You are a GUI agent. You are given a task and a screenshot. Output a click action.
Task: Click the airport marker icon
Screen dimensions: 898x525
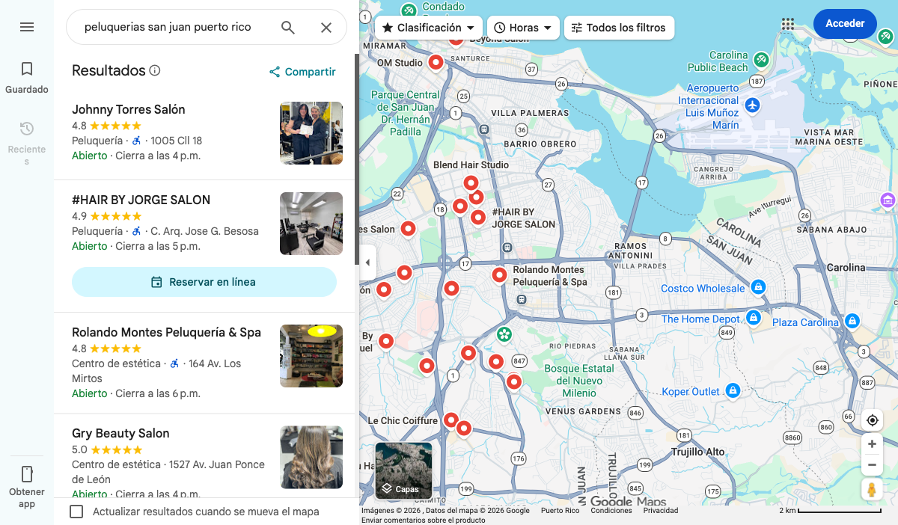[x=752, y=105]
